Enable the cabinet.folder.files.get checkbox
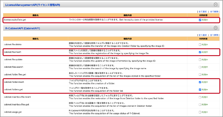223x117 pixels. tap(200, 75)
